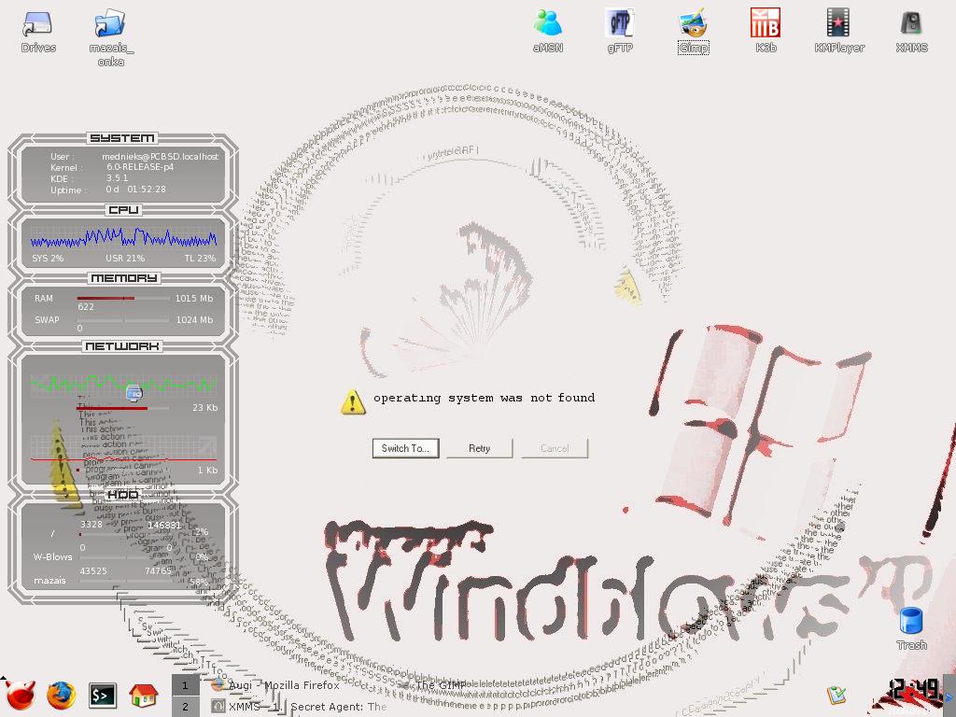
Task: Click the green network traffic graph
Action: (x=123, y=384)
